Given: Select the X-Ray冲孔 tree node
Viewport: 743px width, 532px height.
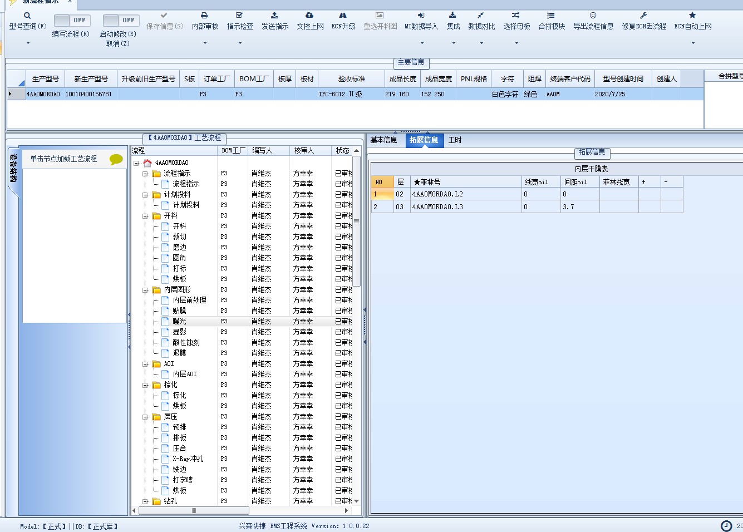Looking at the screenshot, I should (x=188, y=459).
